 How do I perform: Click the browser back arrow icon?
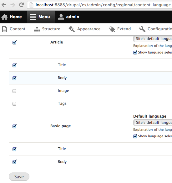tap(4, 5)
